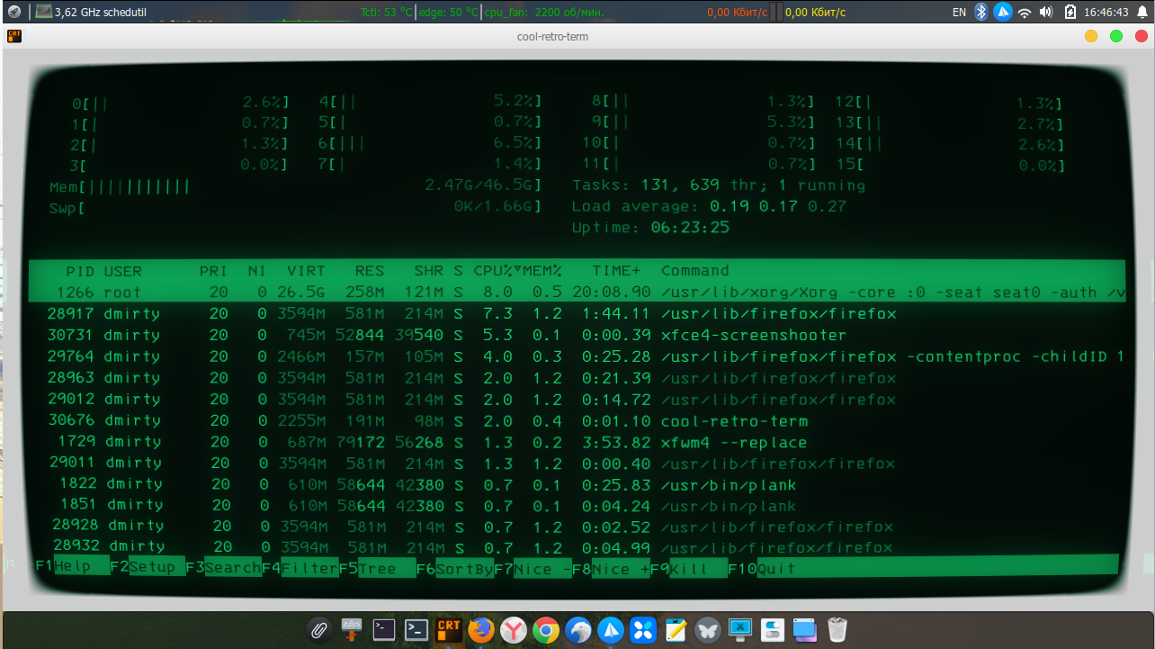Toggle F5 Tree view in htop

coord(377,567)
